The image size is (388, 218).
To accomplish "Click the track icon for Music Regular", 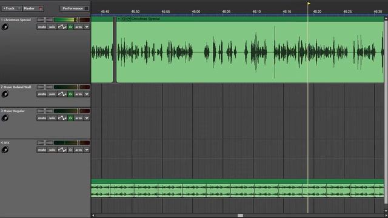I will [x=5, y=118].
